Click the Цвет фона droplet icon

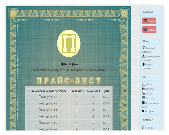pos(143,89)
